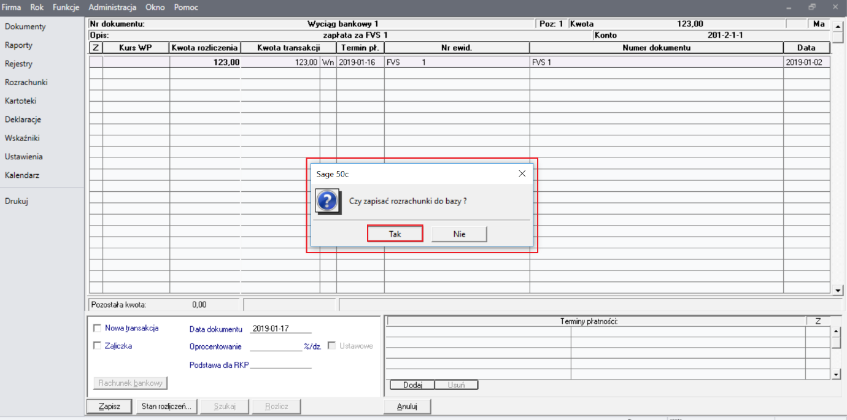Tick the Zaliczka checkbox

[x=97, y=346]
